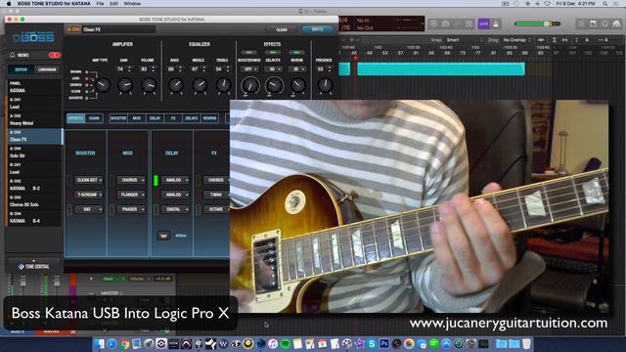This screenshot has width=626, height=352.
Task: Open Photoshop from the Dock
Action: click(384, 343)
